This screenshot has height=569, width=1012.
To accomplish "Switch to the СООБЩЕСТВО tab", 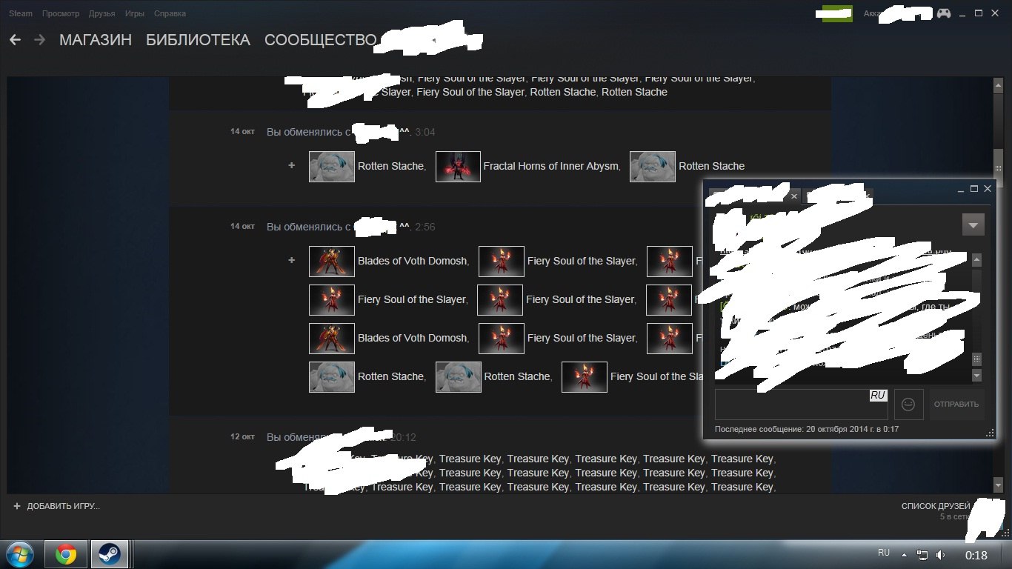I will [321, 40].
